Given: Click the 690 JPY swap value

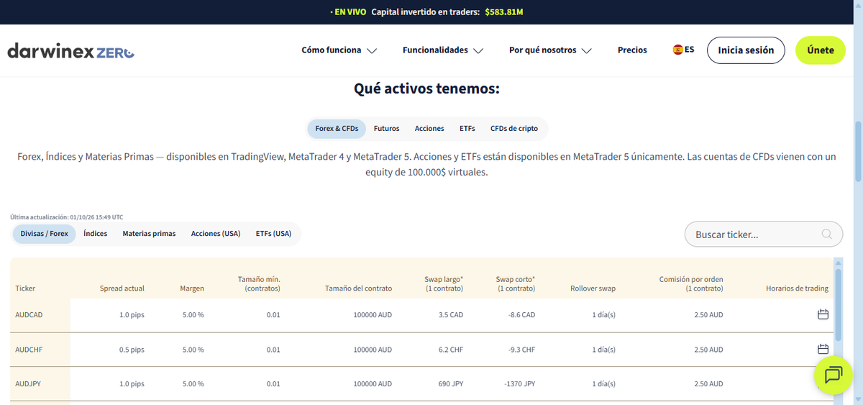Looking at the screenshot, I should click(x=449, y=384).
